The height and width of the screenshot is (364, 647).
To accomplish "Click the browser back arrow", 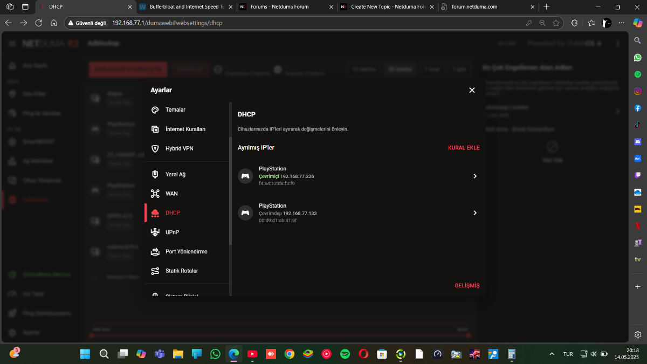I will tap(8, 23).
